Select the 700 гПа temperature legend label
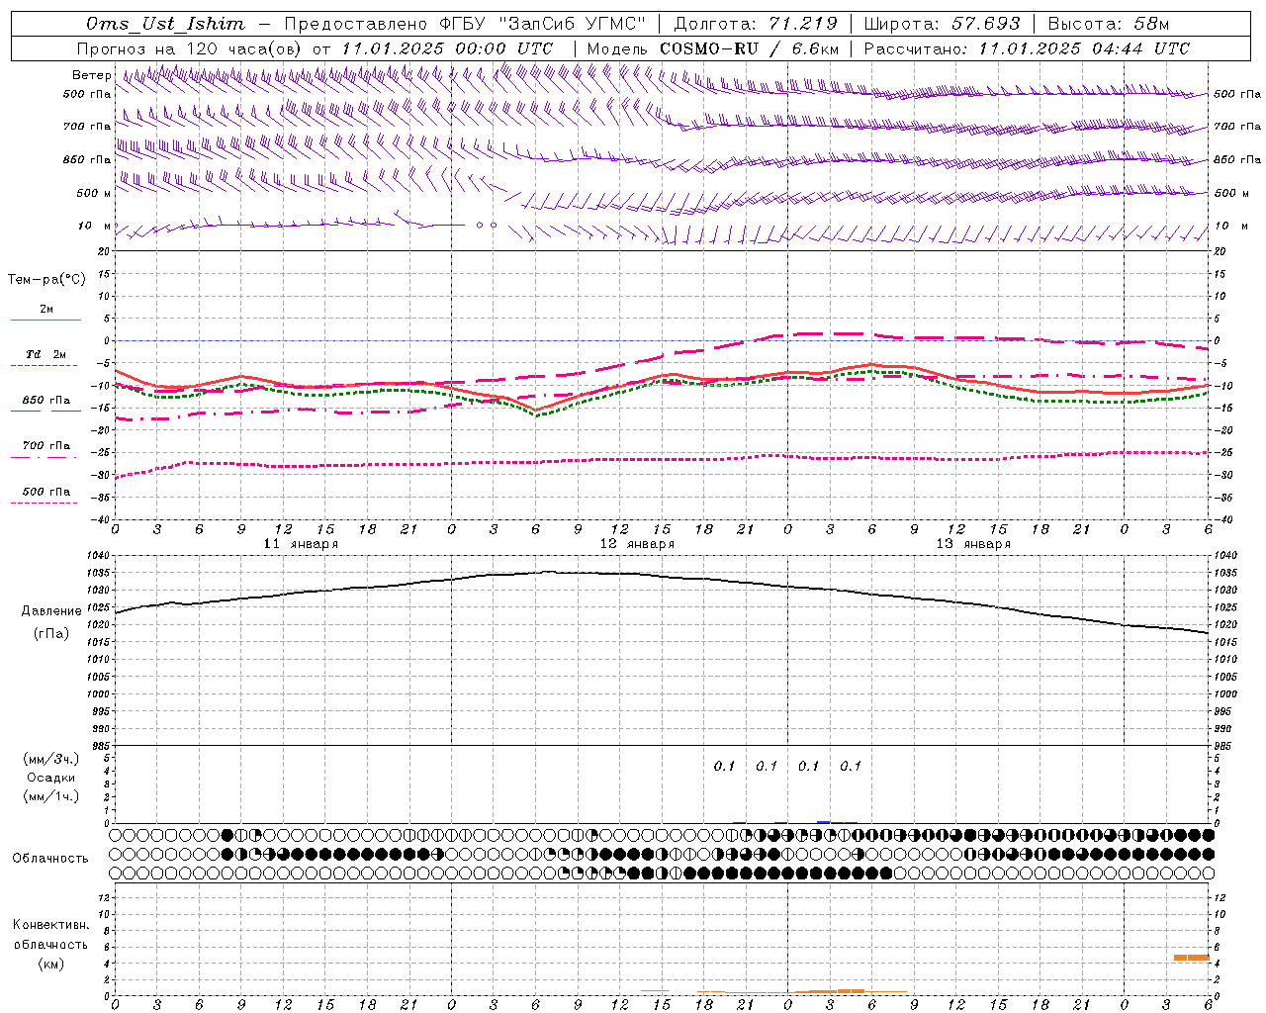The width and height of the screenshot is (1266, 1013). pos(46,446)
